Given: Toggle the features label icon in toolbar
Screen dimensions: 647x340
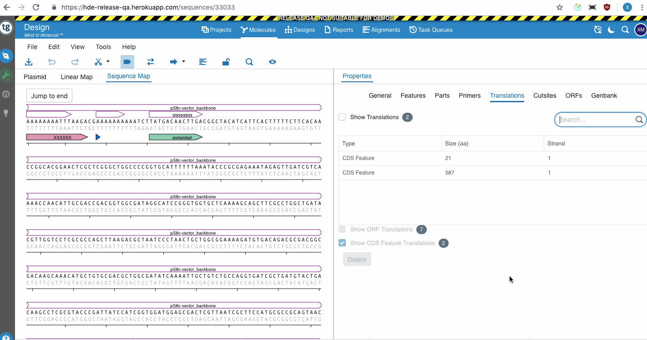Looking at the screenshot, I should (127, 62).
